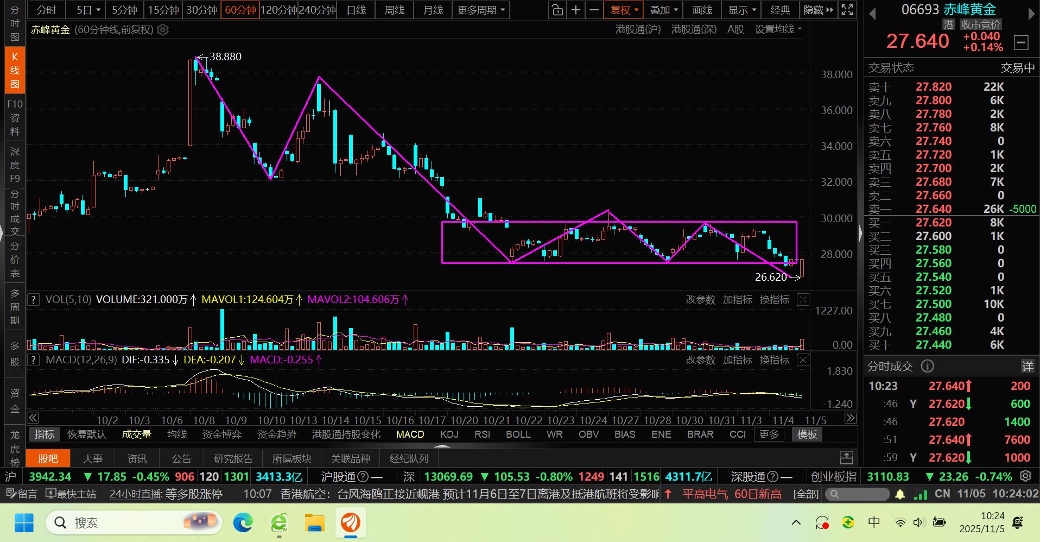Go to next stock arrow

(x=1032, y=14)
